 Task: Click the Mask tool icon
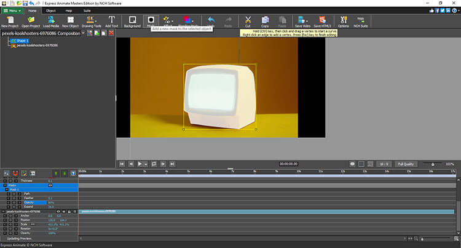coord(151,20)
